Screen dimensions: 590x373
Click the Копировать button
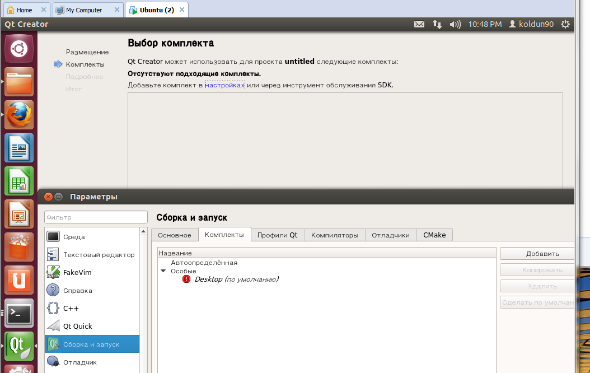[x=537, y=270]
